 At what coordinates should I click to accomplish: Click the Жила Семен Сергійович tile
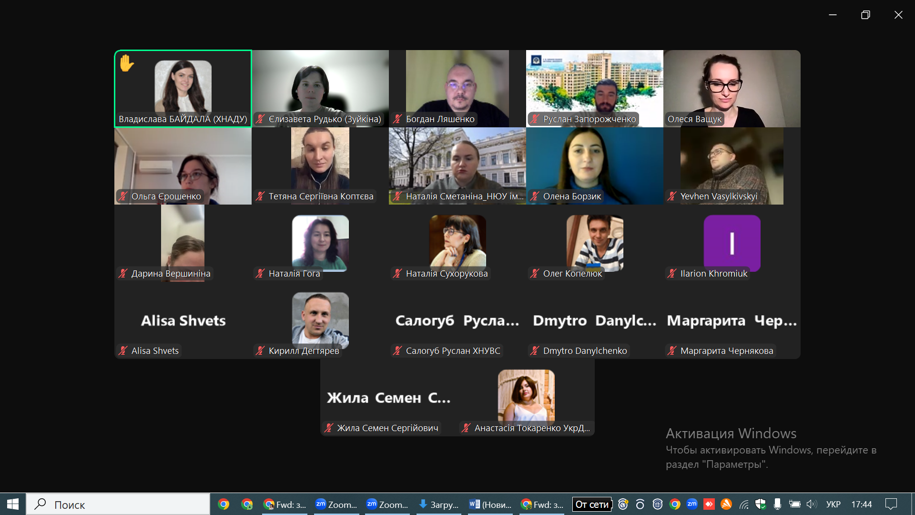(389, 398)
